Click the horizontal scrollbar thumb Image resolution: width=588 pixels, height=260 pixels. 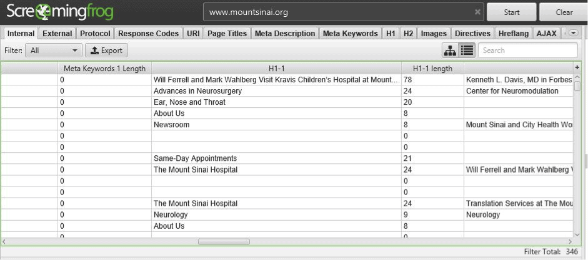point(224,242)
